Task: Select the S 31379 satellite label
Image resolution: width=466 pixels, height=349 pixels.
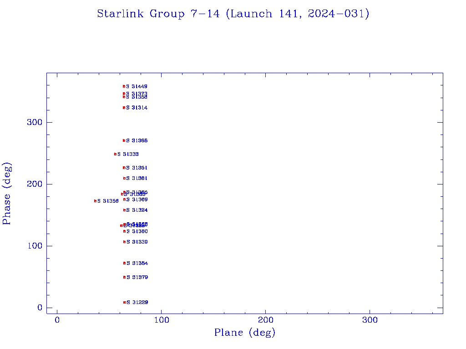Action: (x=137, y=277)
